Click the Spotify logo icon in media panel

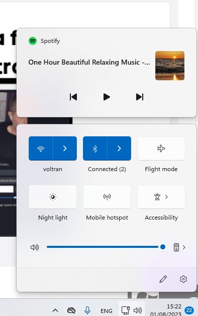click(x=33, y=41)
